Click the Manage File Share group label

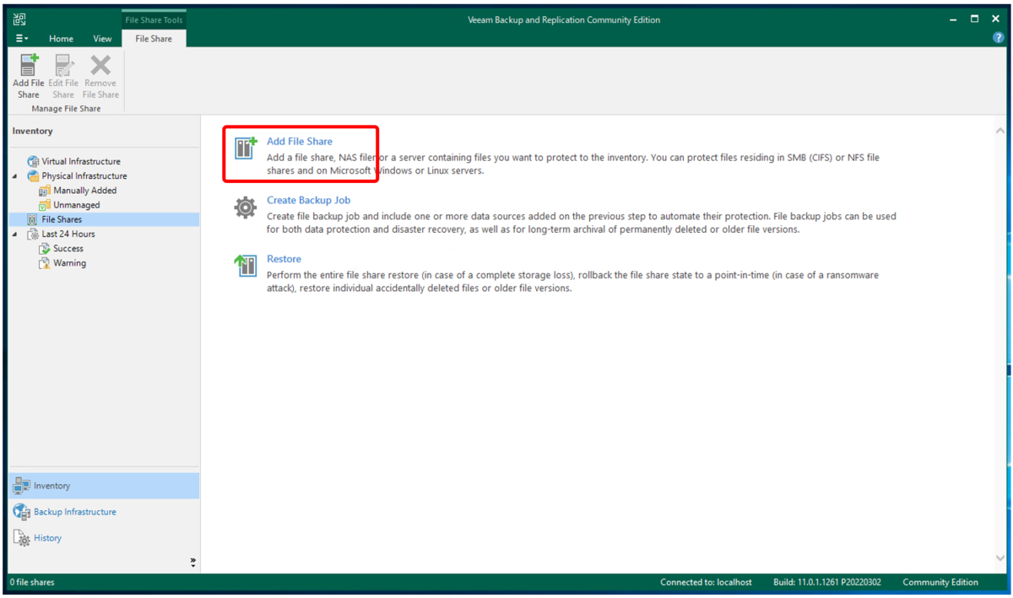[66, 109]
